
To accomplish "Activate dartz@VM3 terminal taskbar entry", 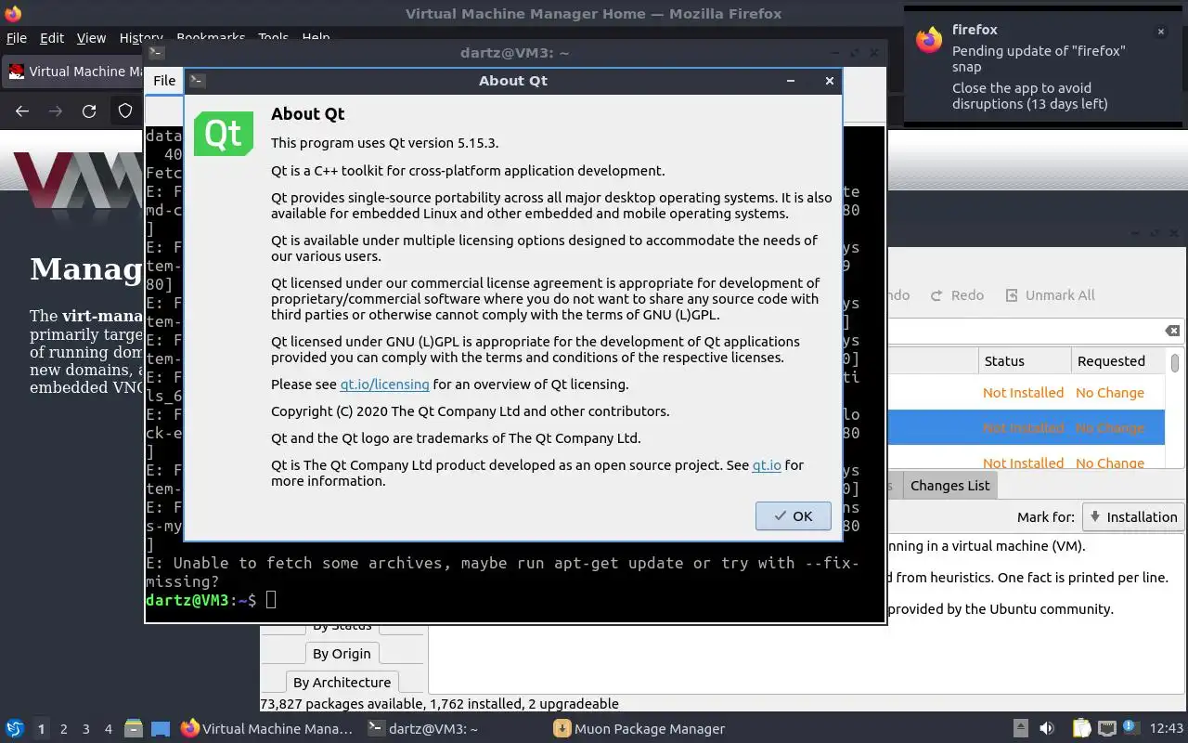I will (424, 729).
